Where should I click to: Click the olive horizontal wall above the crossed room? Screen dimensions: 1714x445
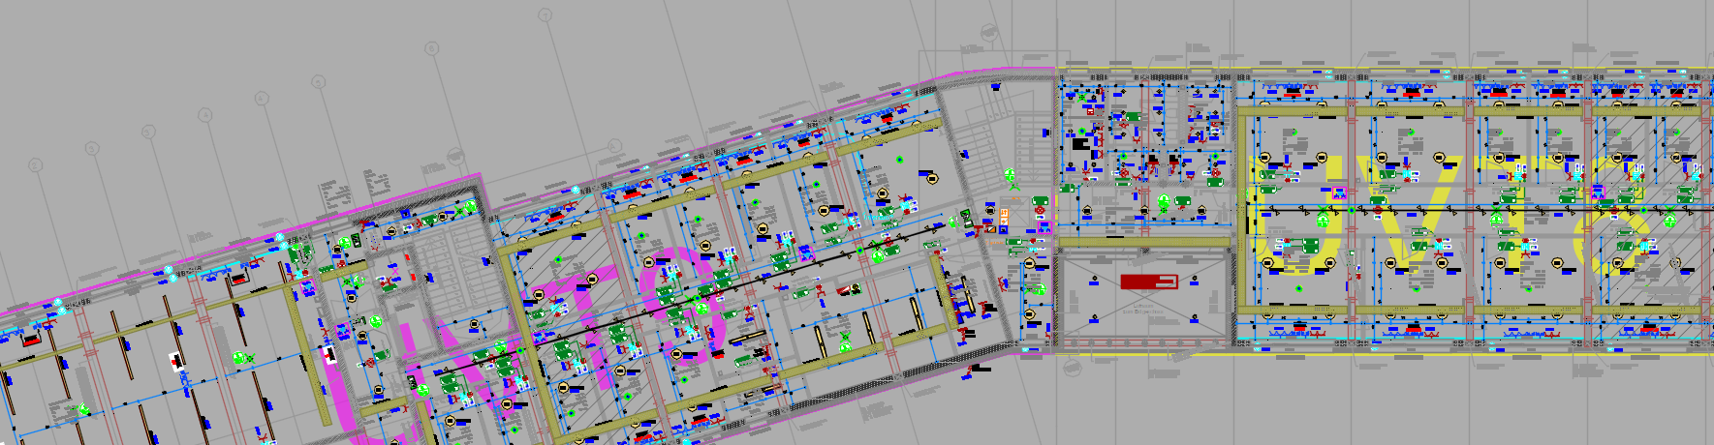click(x=1146, y=242)
